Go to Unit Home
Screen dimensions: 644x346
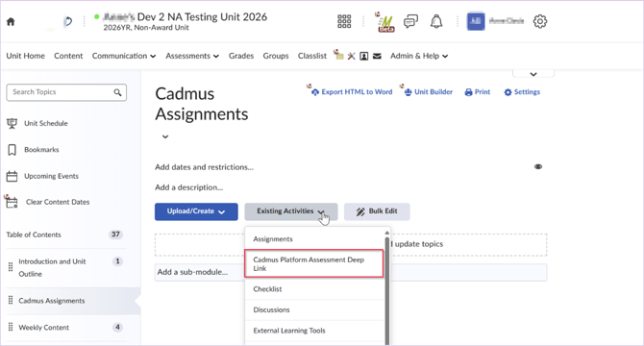(25, 56)
